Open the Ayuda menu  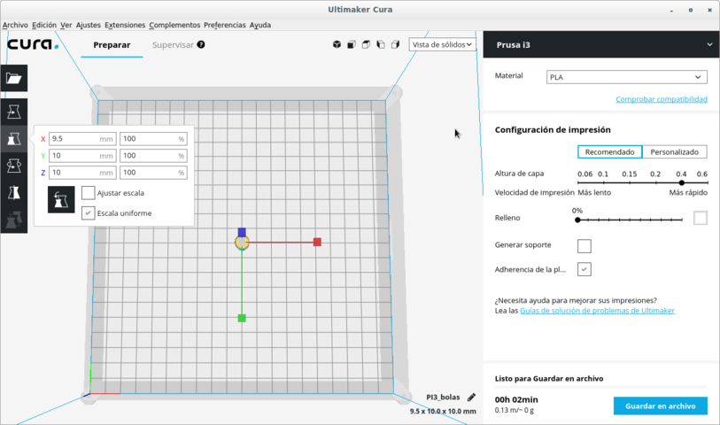(x=259, y=25)
